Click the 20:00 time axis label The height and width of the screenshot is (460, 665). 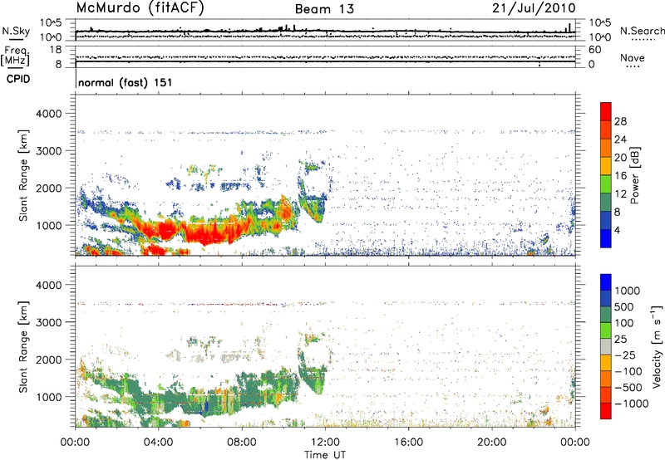click(492, 443)
